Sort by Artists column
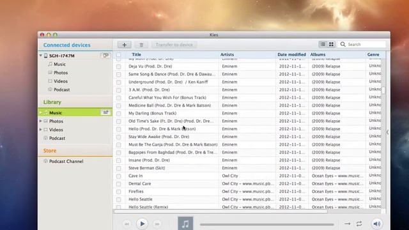The height and width of the screenshot is (230, 409). point(227,54)
